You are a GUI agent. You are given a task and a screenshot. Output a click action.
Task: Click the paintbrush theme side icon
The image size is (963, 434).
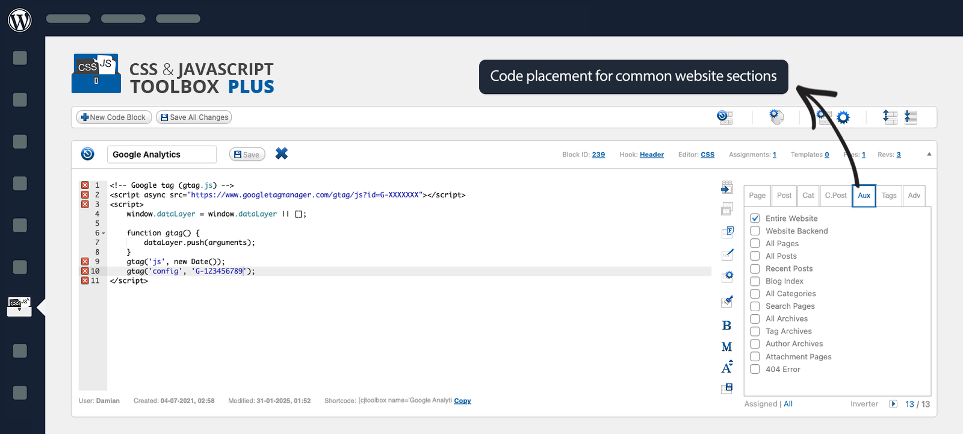[x=727, y=301]
